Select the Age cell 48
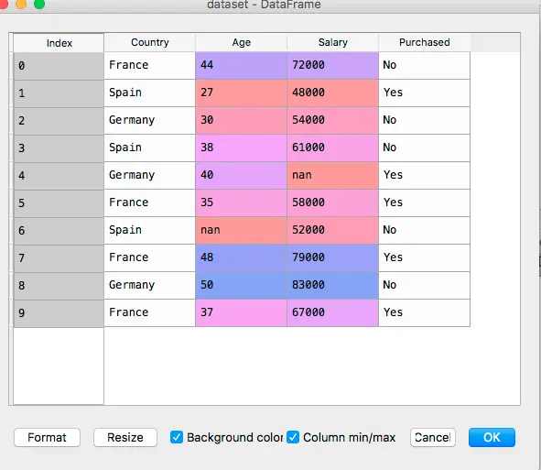The image size is (541, 470). click(241, 258)
